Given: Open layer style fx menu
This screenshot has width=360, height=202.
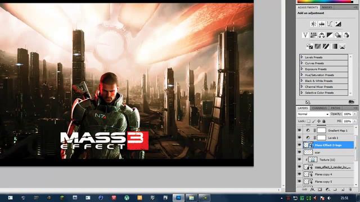Looking at the screenshot, I should pyautogui.click(x=312, y=190).
